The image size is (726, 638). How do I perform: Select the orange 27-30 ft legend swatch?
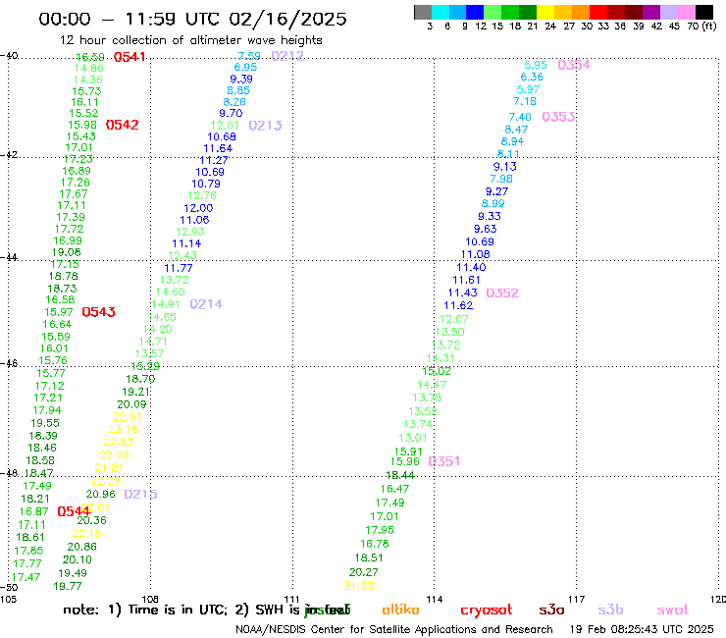[x=581, y=12]
